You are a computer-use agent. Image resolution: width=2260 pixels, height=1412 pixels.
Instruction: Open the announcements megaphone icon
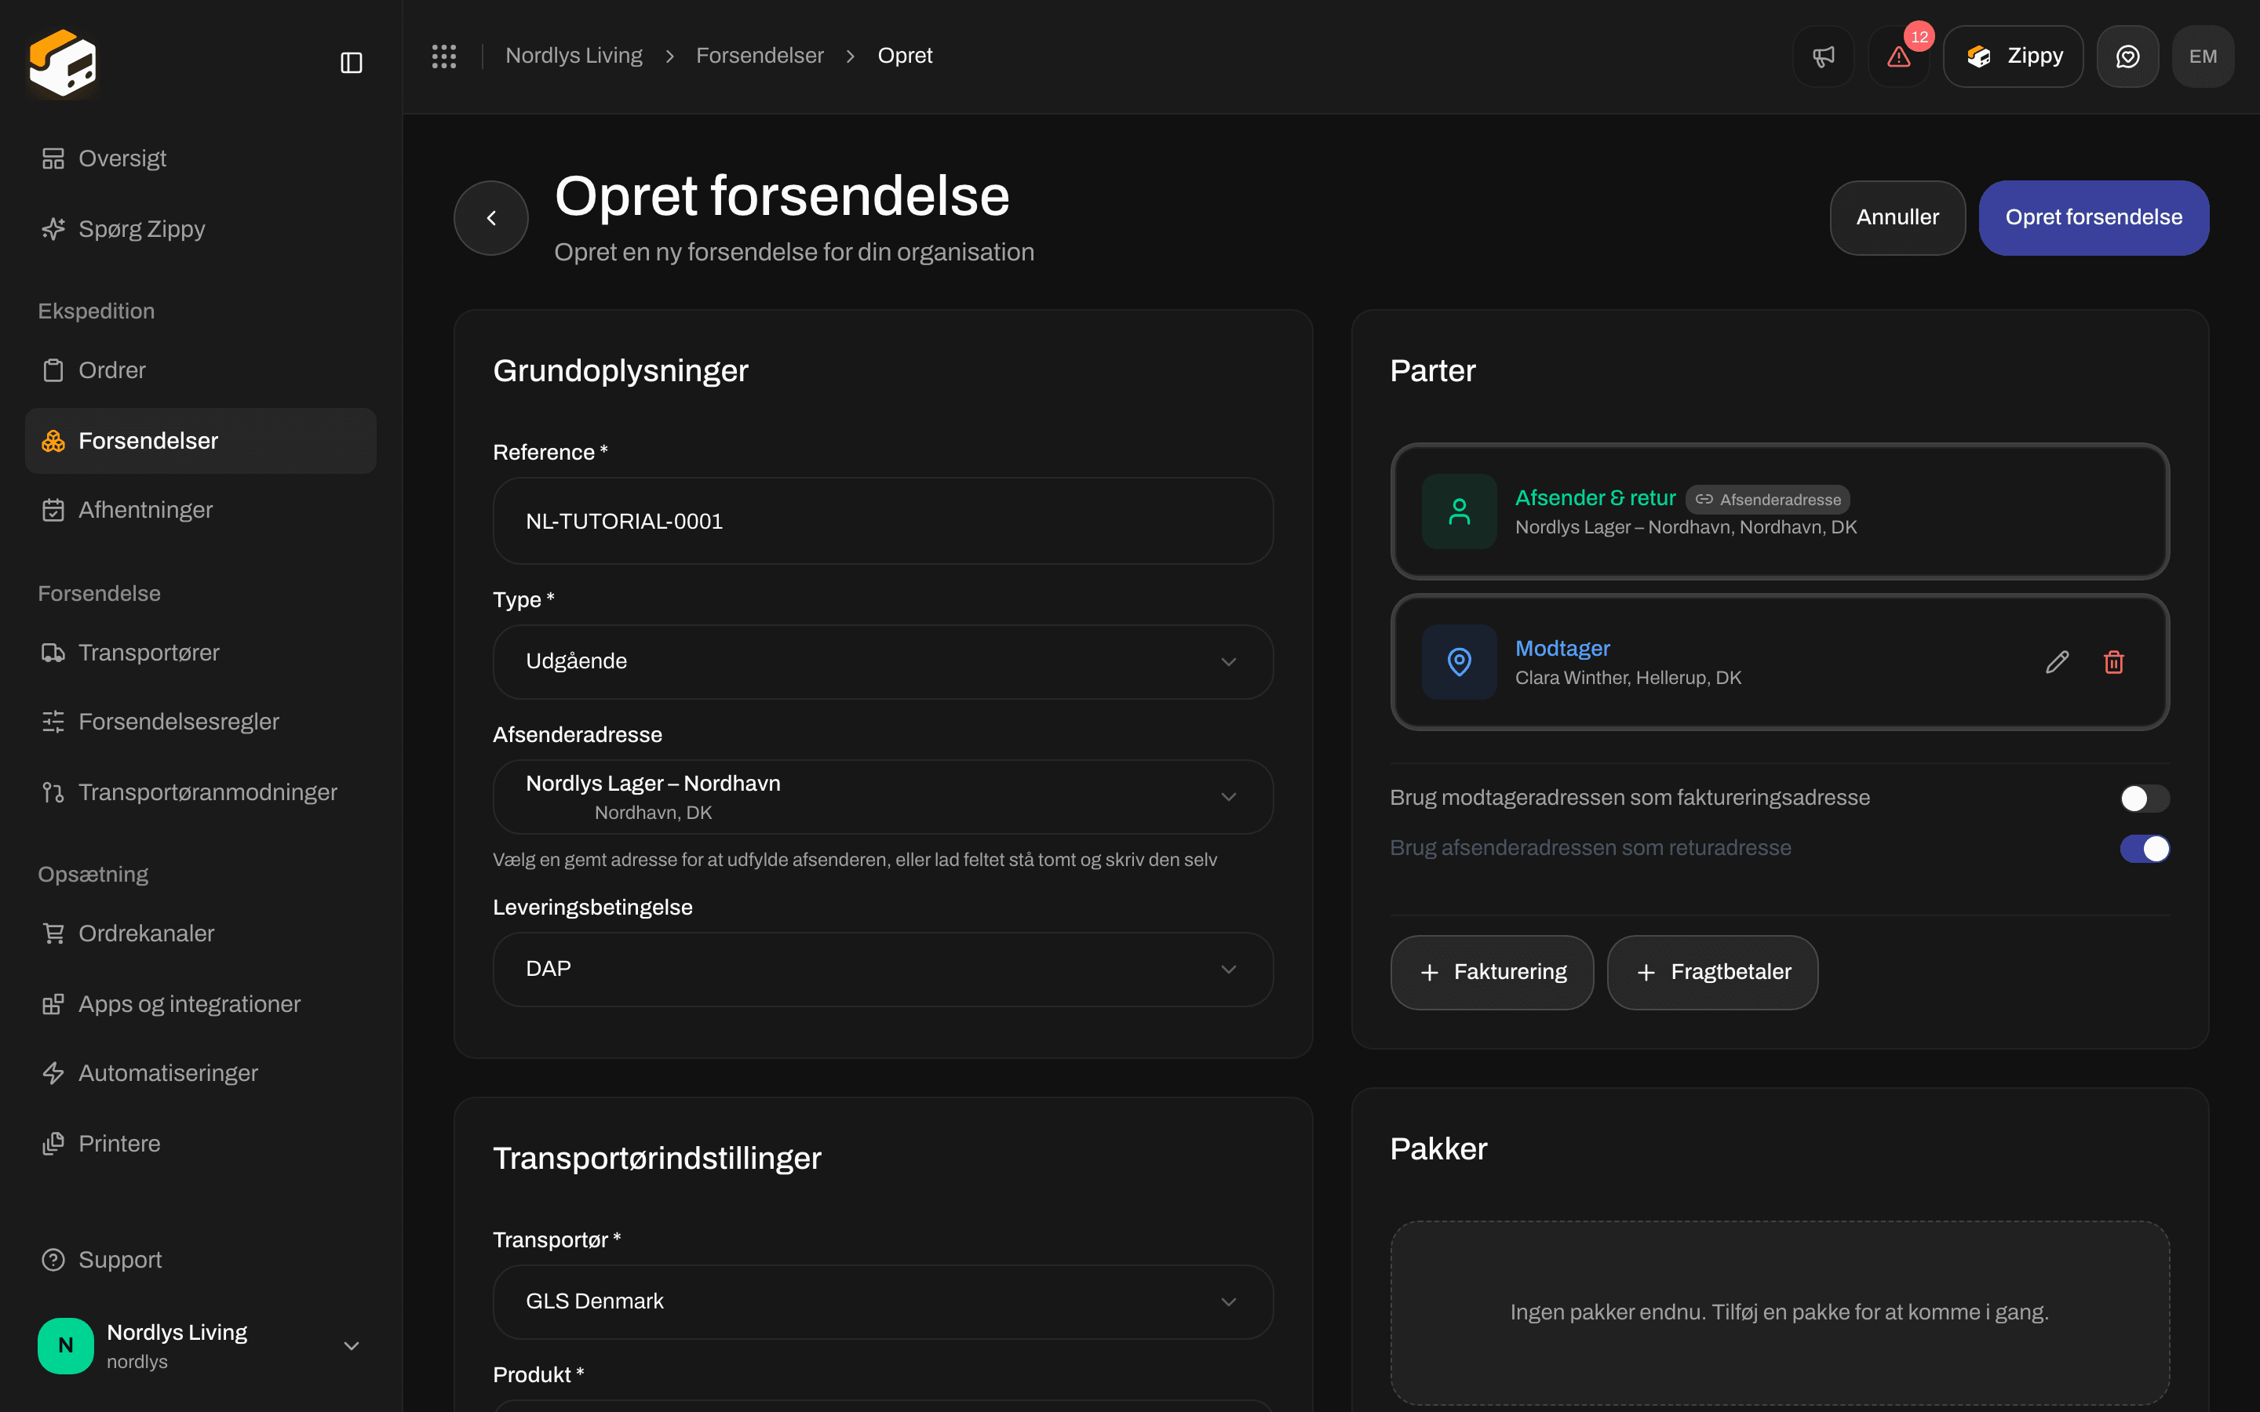[1823, 56]
